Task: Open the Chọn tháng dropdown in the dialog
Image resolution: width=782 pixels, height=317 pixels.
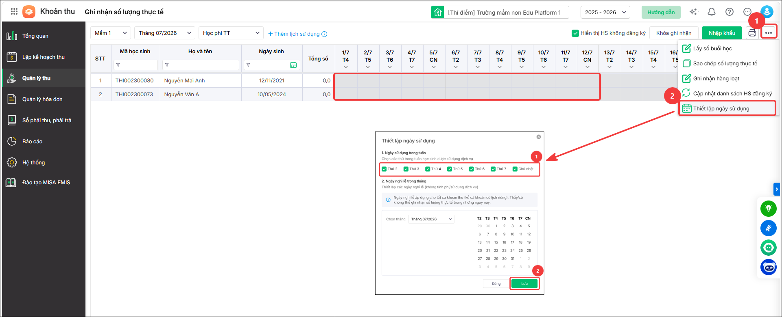Action: (431, 219)
